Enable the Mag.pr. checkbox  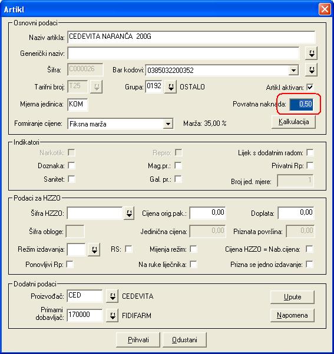[178, 165]
